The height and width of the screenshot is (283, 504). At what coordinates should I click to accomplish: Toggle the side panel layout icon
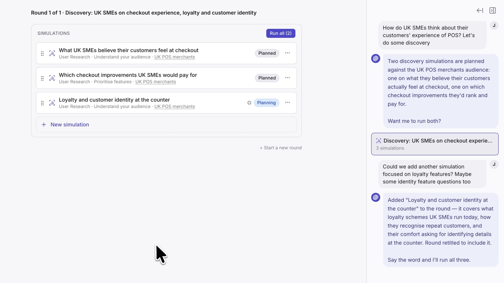coord(493,11)
